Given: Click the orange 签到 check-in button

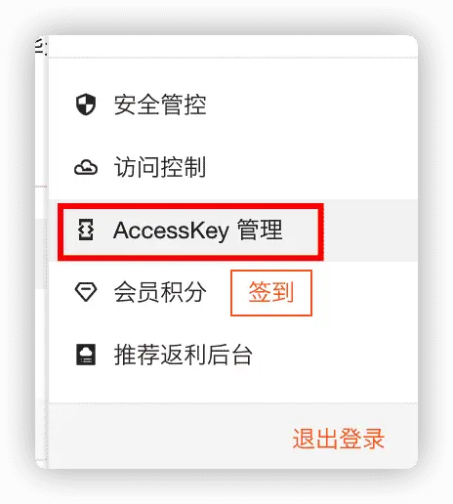Looking at the screenshot, I should [x=271, y=293].
